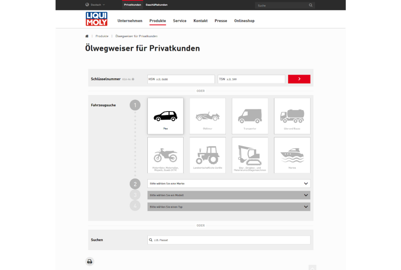401x270 pixels.
Task: Select the Marine boat tile
Action: point(292,155)
